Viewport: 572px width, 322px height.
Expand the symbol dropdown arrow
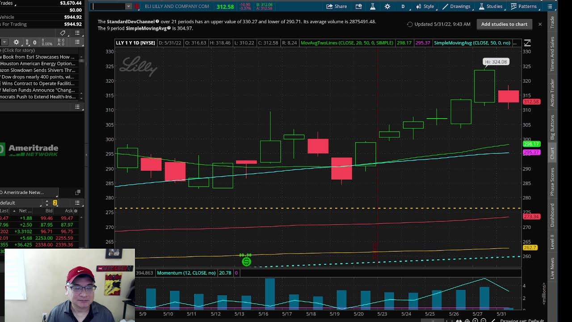coord(129,6)
